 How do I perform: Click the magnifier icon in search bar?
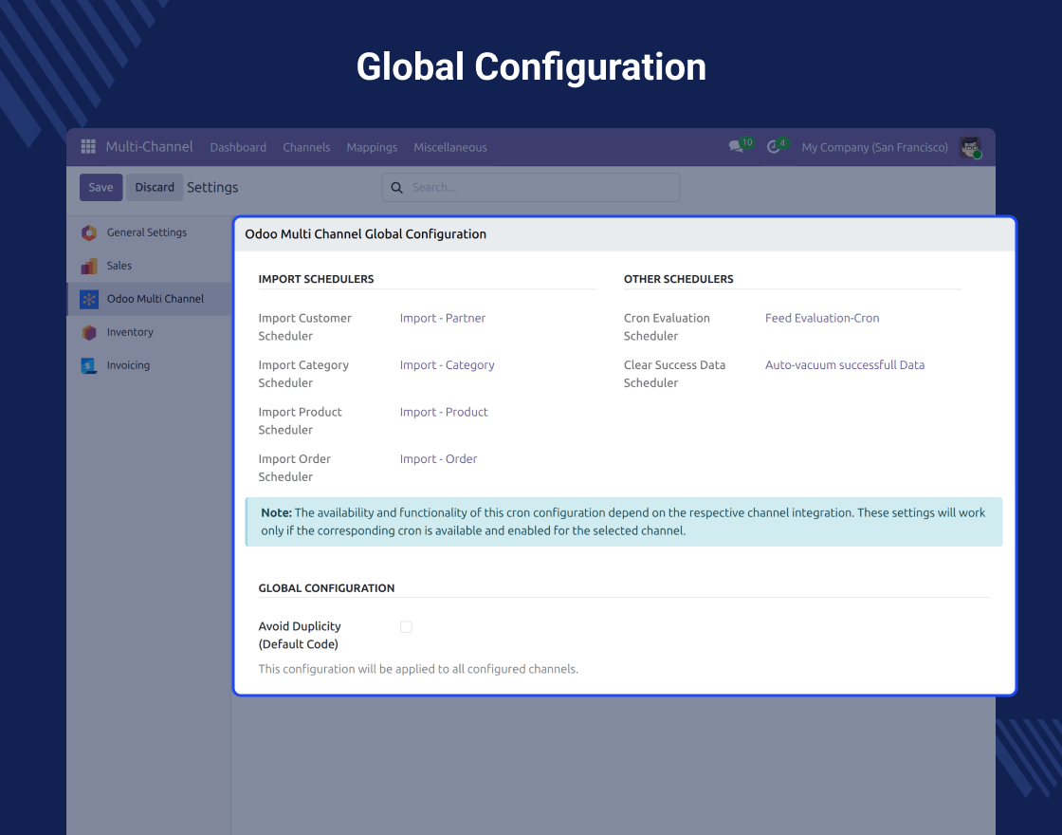397,188
